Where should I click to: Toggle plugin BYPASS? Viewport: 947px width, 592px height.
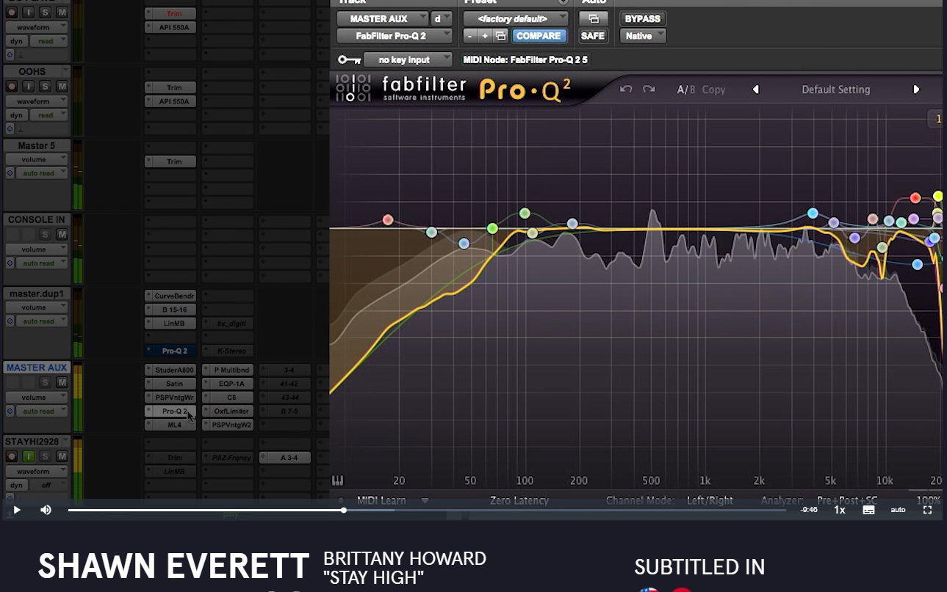click(x=643, y=18)
